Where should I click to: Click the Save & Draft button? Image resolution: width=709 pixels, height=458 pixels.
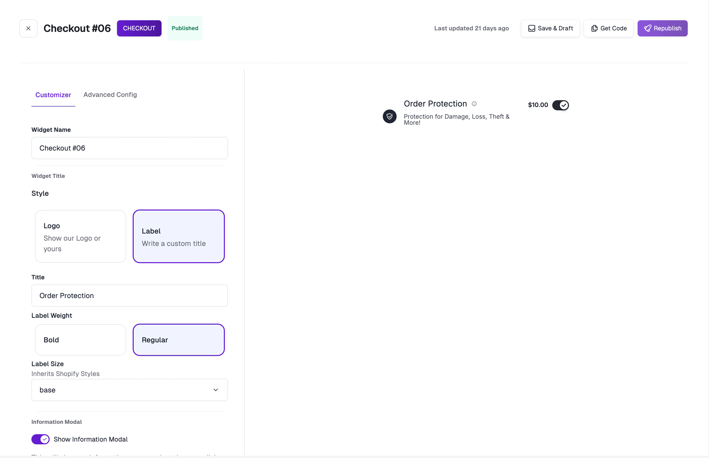pos(549,28)
